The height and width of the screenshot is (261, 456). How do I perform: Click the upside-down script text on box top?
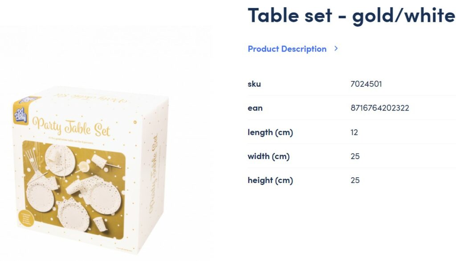coord(90,98)
